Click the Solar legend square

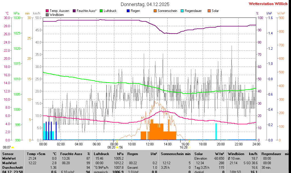(209, 11)
